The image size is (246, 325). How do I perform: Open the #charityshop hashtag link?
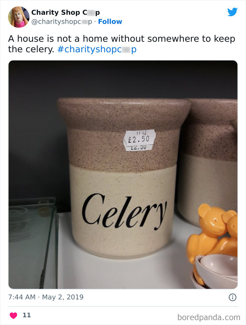[97, 49]
